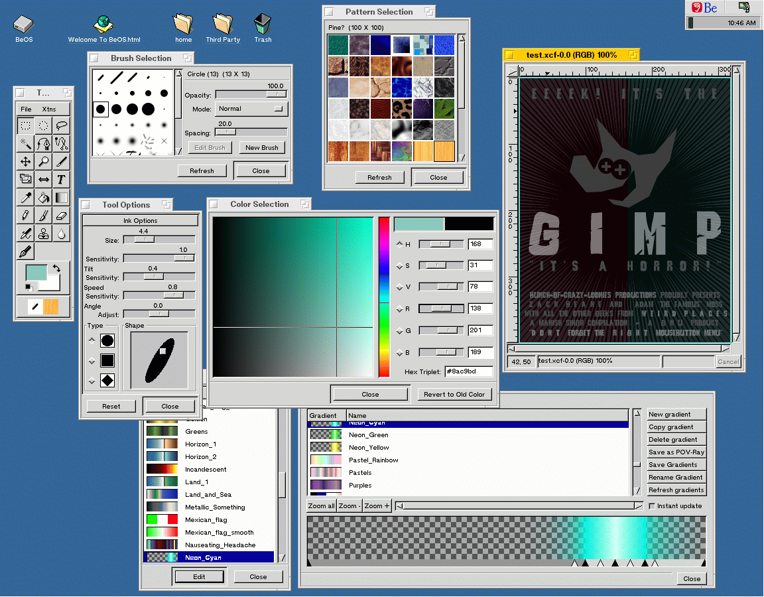Select the Incandescent gradient row
This screenshot has height=597, width=764.
pos(210,470)
